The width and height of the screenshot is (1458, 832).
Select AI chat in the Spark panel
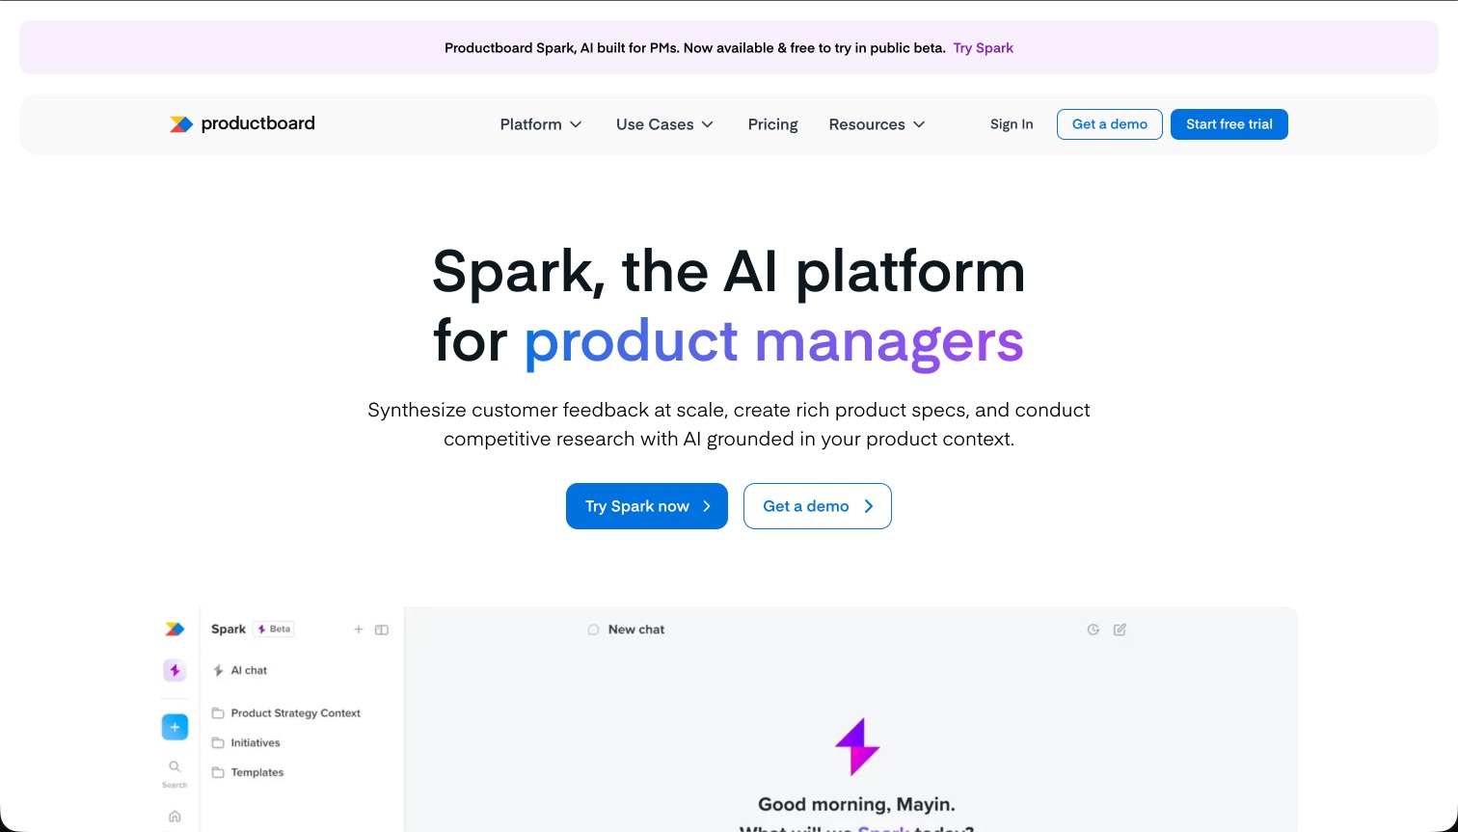[x=247, y=670]
